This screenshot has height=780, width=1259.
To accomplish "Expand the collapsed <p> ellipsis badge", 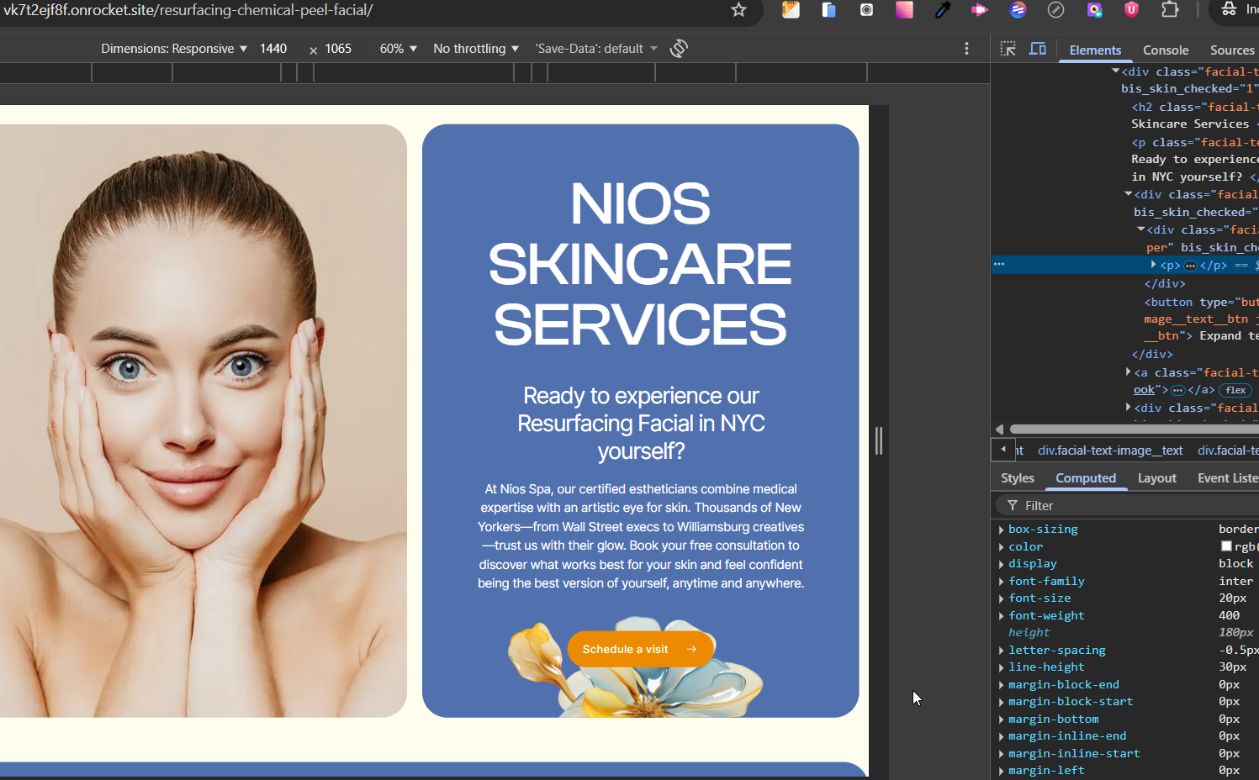I will 1190,266.
